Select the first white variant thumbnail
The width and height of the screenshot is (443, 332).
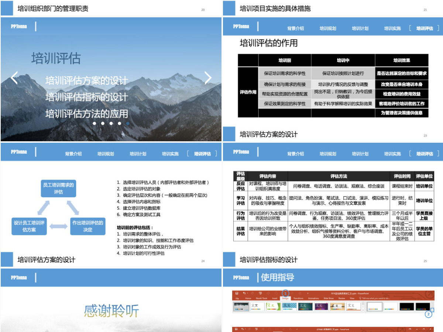375,306
